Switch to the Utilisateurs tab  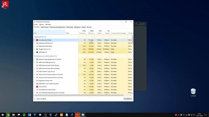tap(77, 27)
